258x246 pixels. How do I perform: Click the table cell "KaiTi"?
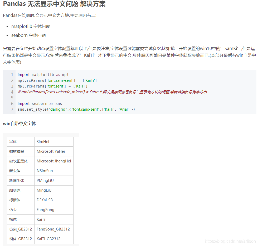pos(54,219)
